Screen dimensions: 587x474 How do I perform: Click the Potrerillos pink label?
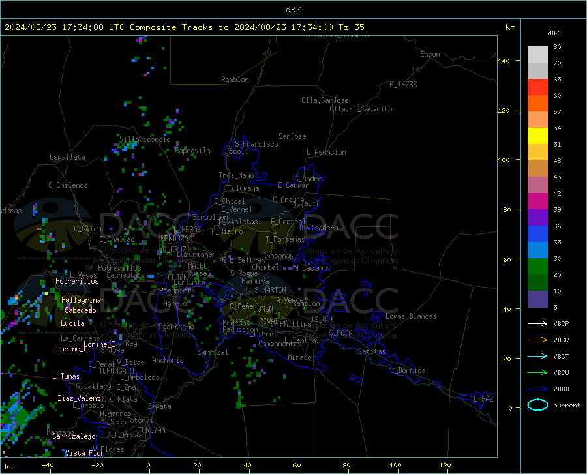point(77,281)
